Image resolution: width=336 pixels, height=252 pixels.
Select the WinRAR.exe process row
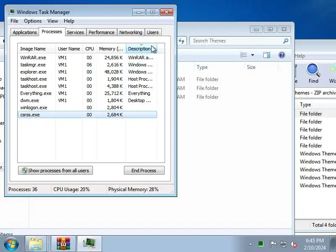(88, 58)
